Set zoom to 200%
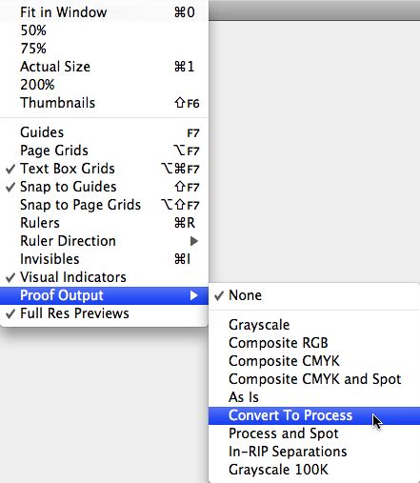Screen dimensions: 420x483 (104, 85)
